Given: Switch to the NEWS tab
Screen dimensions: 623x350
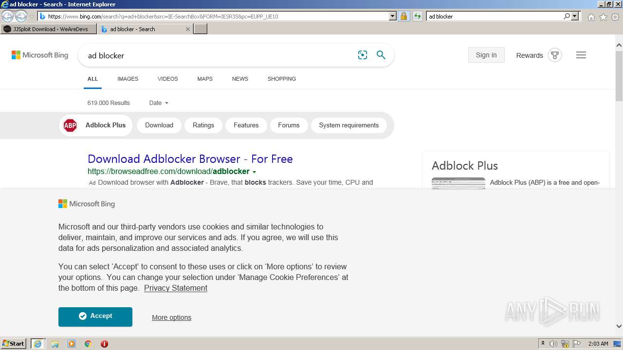Looking at the screenshot, I should 240,79.
